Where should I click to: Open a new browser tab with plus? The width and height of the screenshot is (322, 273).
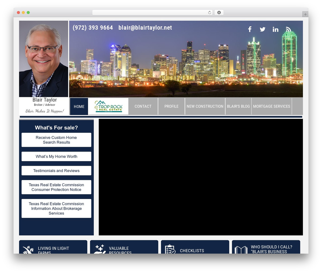(x=305, y=14)
